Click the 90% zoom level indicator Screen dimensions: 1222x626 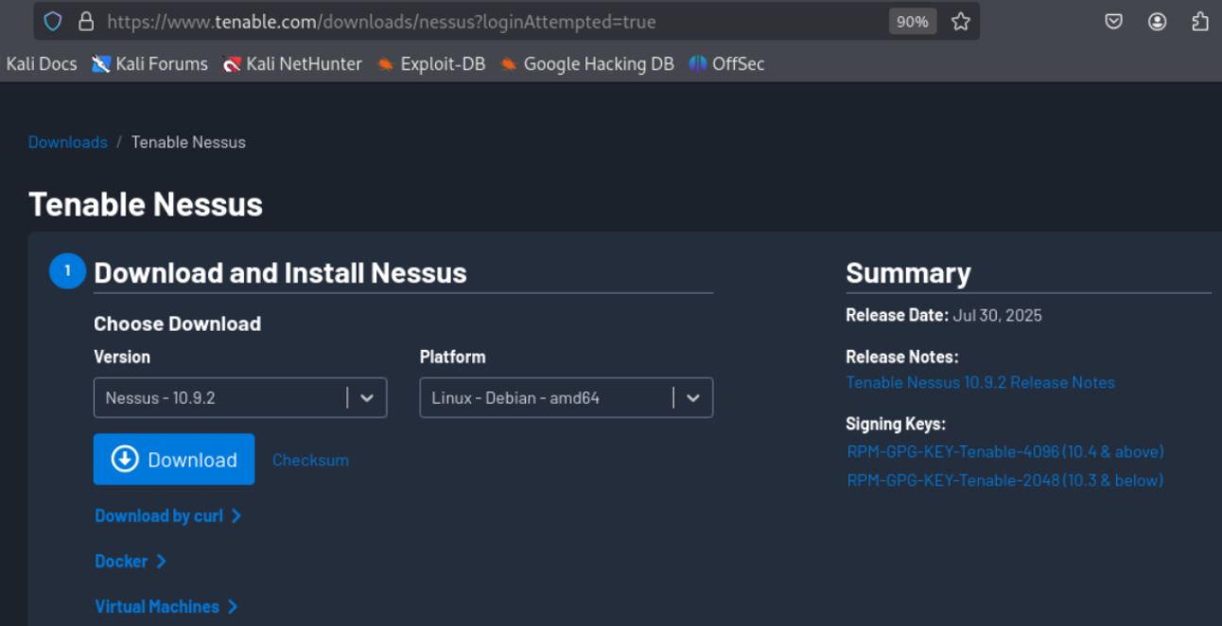912,21
